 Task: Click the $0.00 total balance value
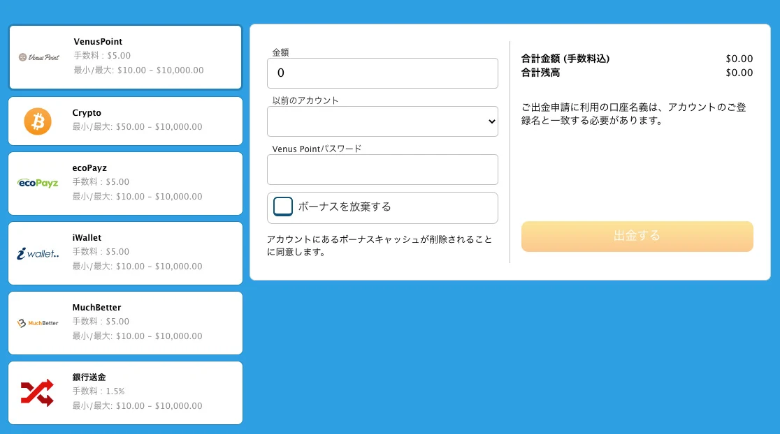(x=739, y=73)
